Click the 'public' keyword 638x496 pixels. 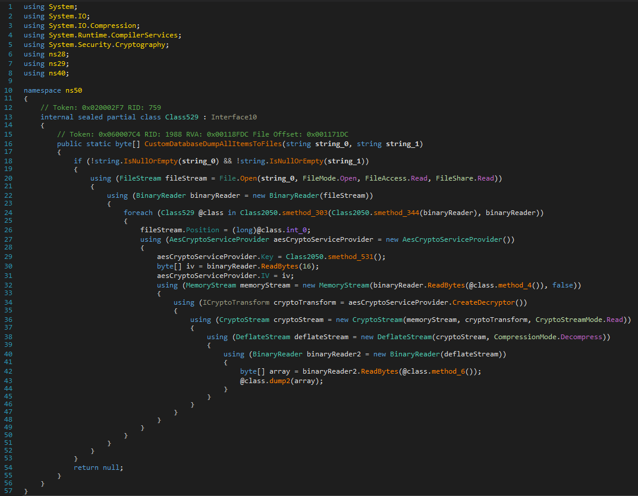pyautogui.click(x=69, y=144)
